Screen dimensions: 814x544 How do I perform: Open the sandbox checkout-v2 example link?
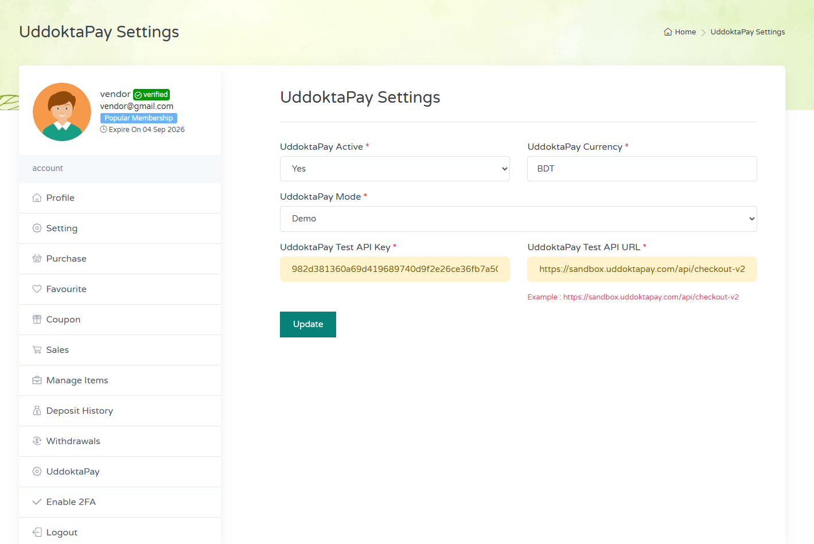pos(652,297)
